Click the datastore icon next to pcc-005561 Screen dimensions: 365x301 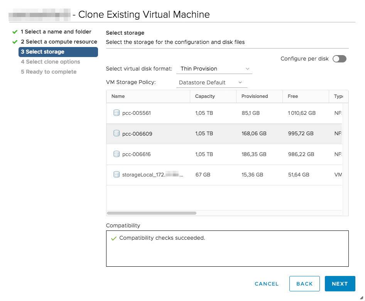(x=116, y=113)
